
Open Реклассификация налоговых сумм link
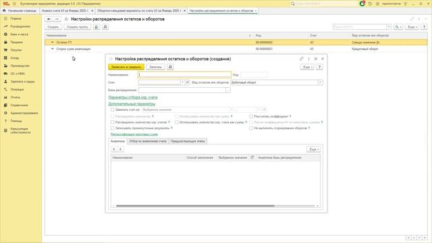[x=134, y=134]
